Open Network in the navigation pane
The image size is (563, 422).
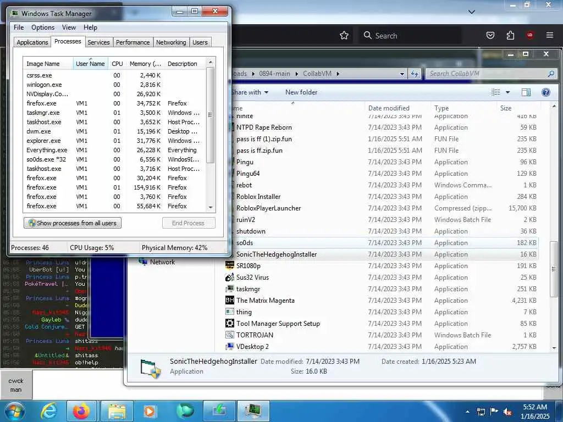(162, 262)
